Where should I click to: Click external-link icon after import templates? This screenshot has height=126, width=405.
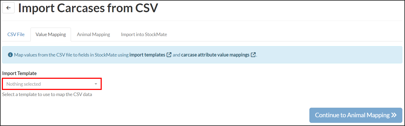tap(169, 55)
